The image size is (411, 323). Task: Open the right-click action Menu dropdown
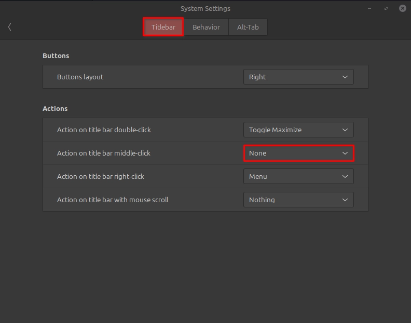[x=298, y=176]
